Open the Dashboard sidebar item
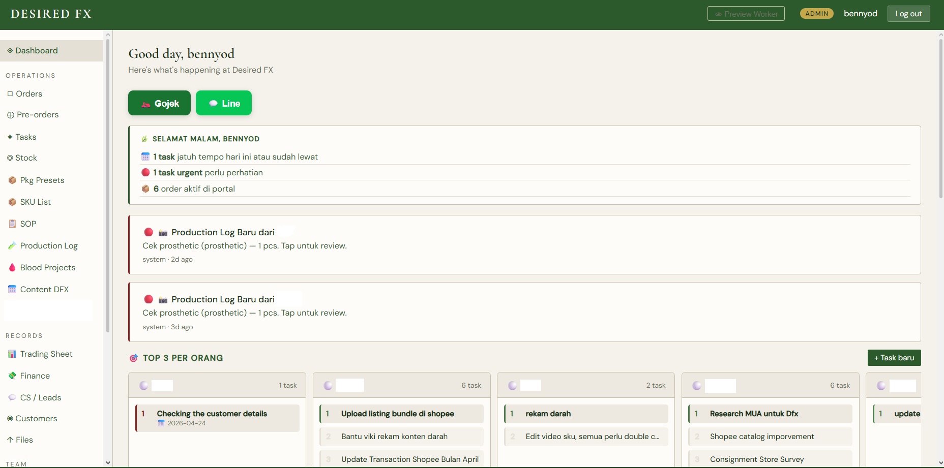944x468 pixels. [51, 51]
